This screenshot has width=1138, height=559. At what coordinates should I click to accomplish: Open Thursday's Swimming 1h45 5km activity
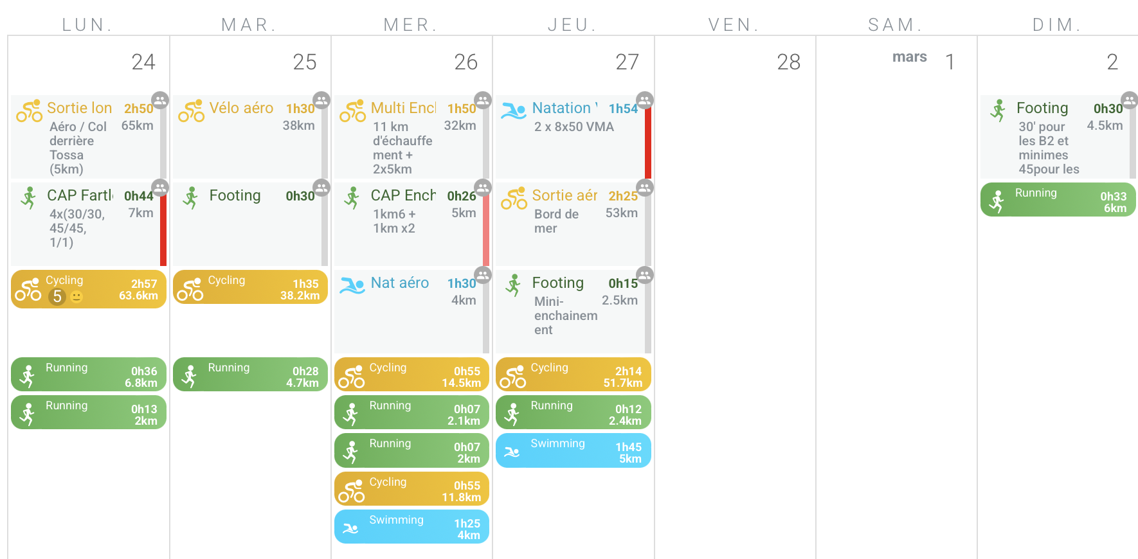pos(573,450)
